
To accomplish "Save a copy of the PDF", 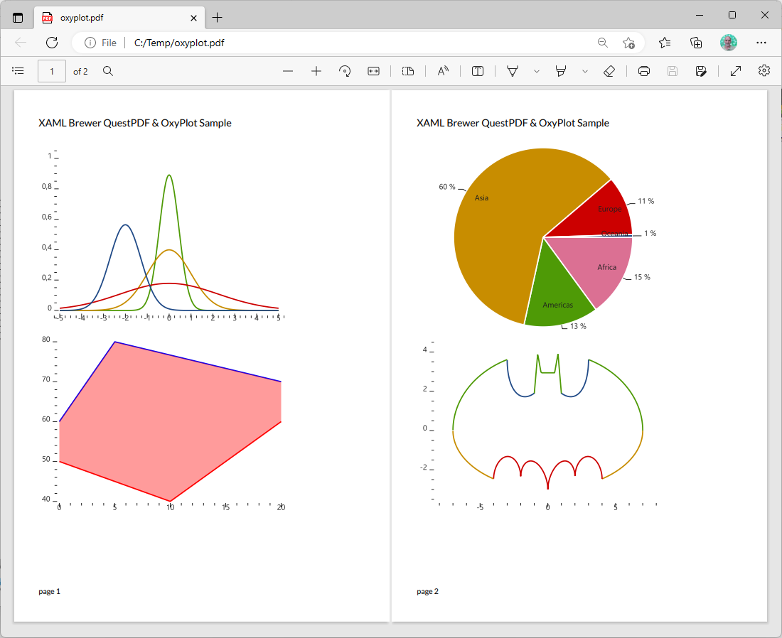I will click(x=701, y=71).
